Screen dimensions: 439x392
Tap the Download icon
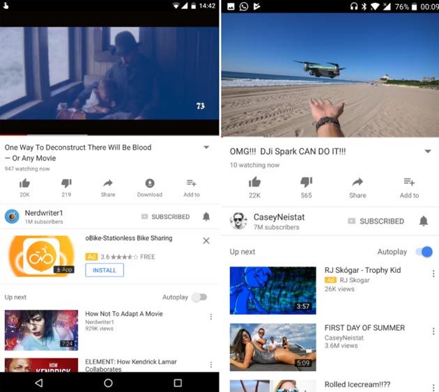pos(150,183)
